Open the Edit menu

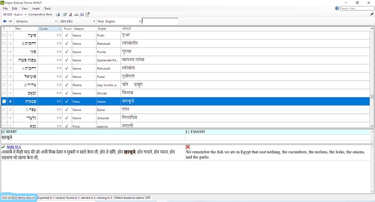coord(14,8)
